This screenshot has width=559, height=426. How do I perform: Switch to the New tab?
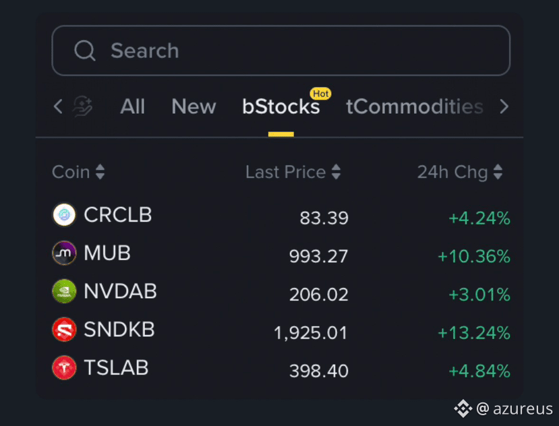[x=194, y=106]
